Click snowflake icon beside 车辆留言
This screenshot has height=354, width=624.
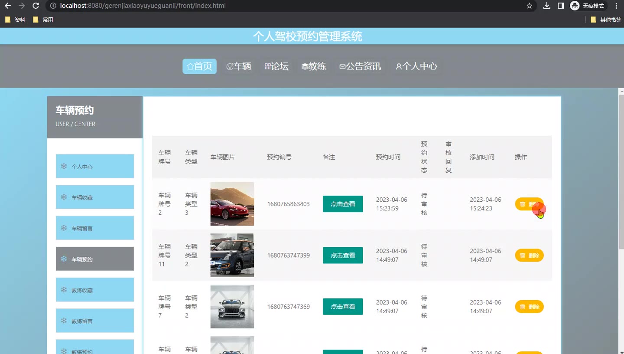click(x=64, y=228)
